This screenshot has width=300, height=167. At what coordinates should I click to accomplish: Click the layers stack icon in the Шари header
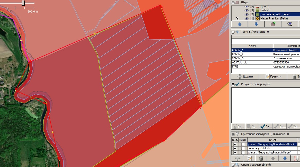click(237, 3)
